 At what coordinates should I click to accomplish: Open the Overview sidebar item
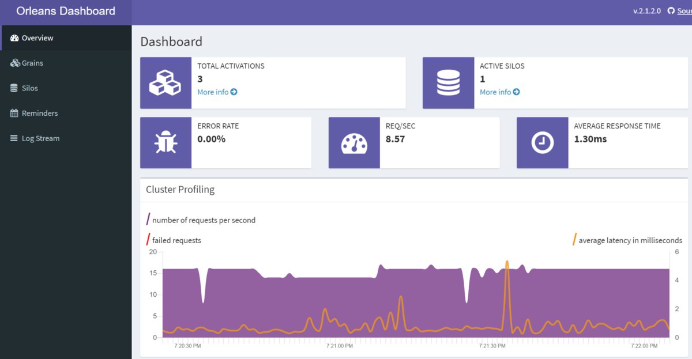(66, 38)
